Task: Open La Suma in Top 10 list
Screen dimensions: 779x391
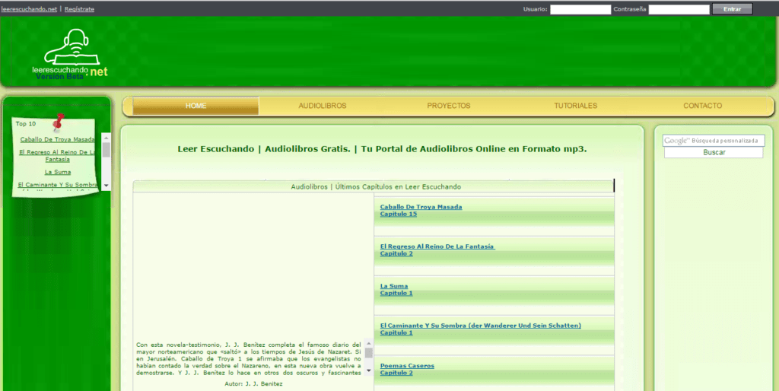Action: pos(58,172)
